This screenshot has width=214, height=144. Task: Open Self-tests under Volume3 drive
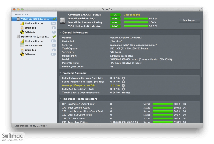(30, 32)
